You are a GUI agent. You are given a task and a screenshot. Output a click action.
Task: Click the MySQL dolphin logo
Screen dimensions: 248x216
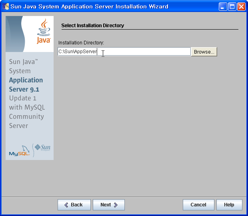coord(20,151)
